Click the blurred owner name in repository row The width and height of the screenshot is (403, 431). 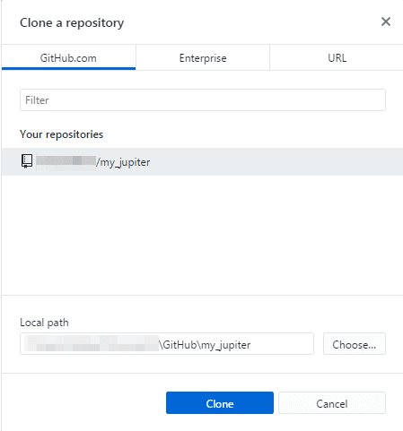pyautogui.click(x=66, y=160)
